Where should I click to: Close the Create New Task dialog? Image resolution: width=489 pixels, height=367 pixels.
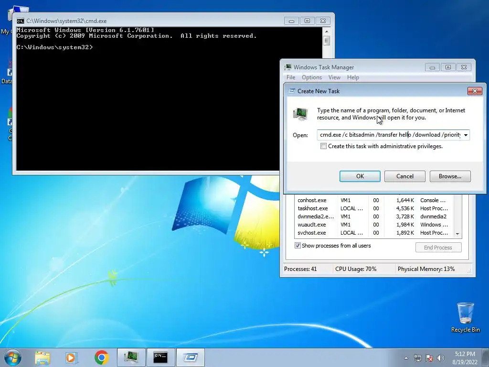[475, 91]
